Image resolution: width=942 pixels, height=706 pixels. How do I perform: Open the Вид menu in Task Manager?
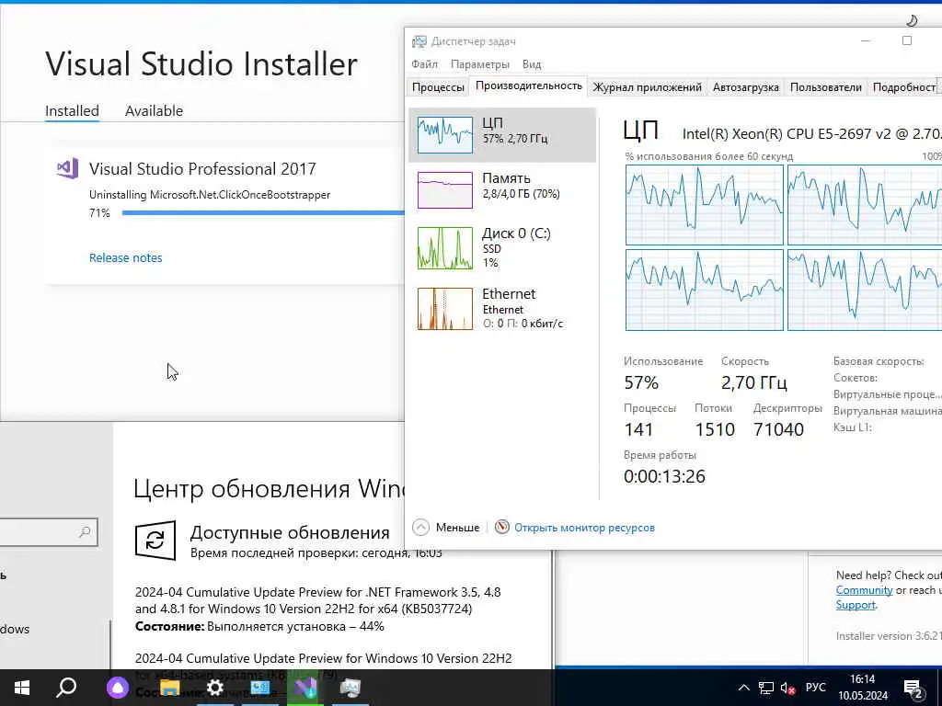(x=532, y=64)
